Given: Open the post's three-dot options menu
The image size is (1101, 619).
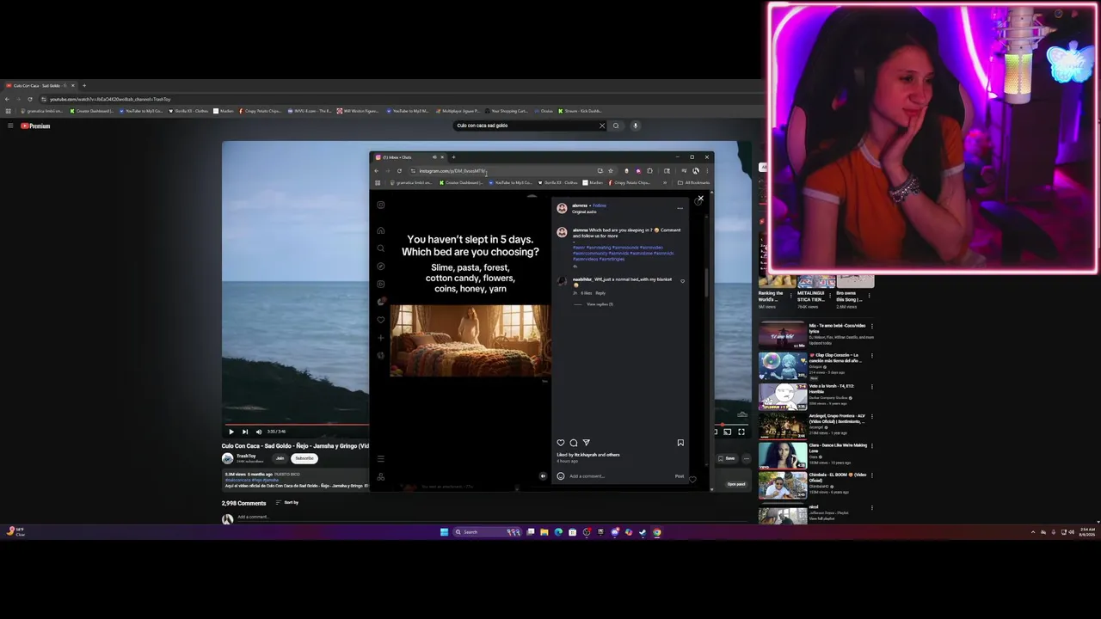Looking at the screenshot, I should click(680, 208).
